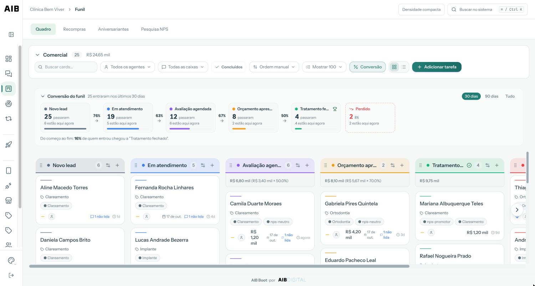This screenshot has width=535, height=286.
Task: Click Adicionar tarefa button
Action: [x=437, y=67]
